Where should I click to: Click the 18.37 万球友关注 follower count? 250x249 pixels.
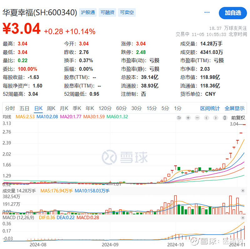tap(228, 28)
